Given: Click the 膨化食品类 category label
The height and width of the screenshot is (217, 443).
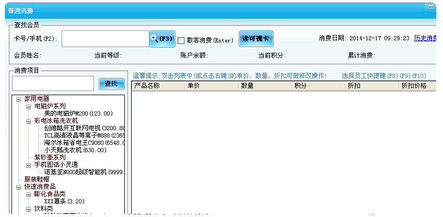Looking at the screenshot, I should click(50, 195).
